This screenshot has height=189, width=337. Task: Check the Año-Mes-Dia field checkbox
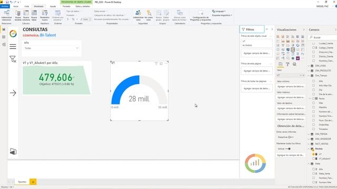314,86
